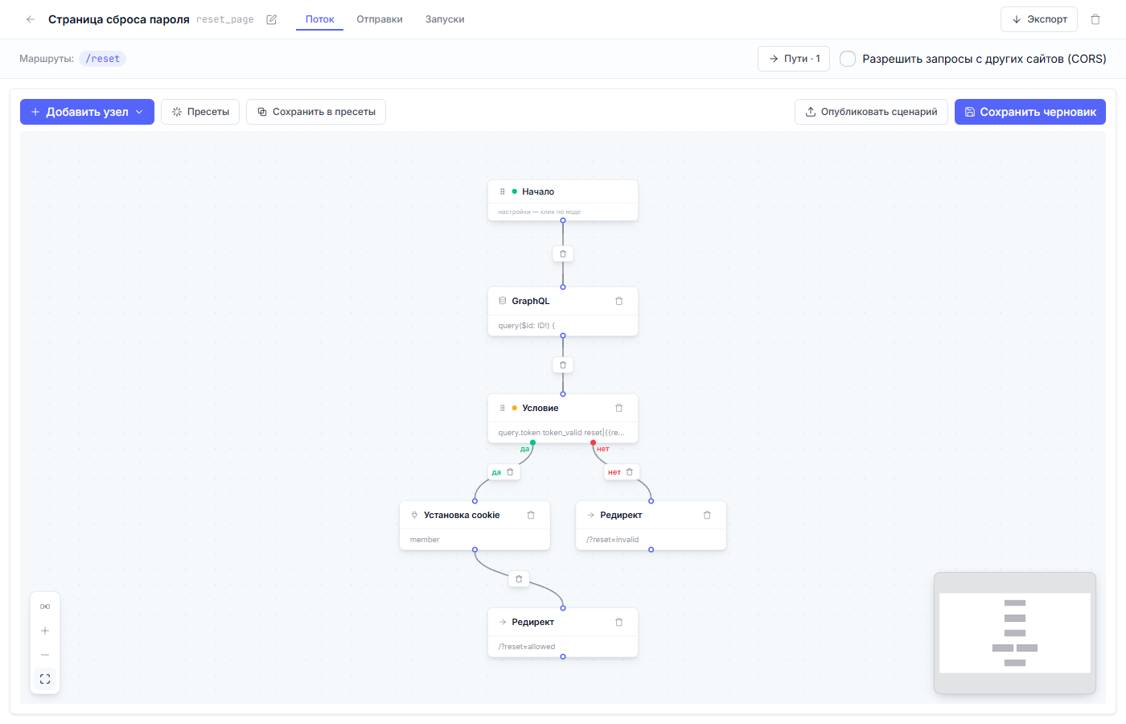Switch to the Запуски tab
Image resolution: width=1126 pixels, height=724 pixels.
(445, 19)
